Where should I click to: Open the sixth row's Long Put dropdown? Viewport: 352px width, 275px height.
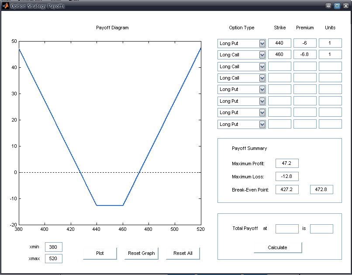tap(242, 101)
